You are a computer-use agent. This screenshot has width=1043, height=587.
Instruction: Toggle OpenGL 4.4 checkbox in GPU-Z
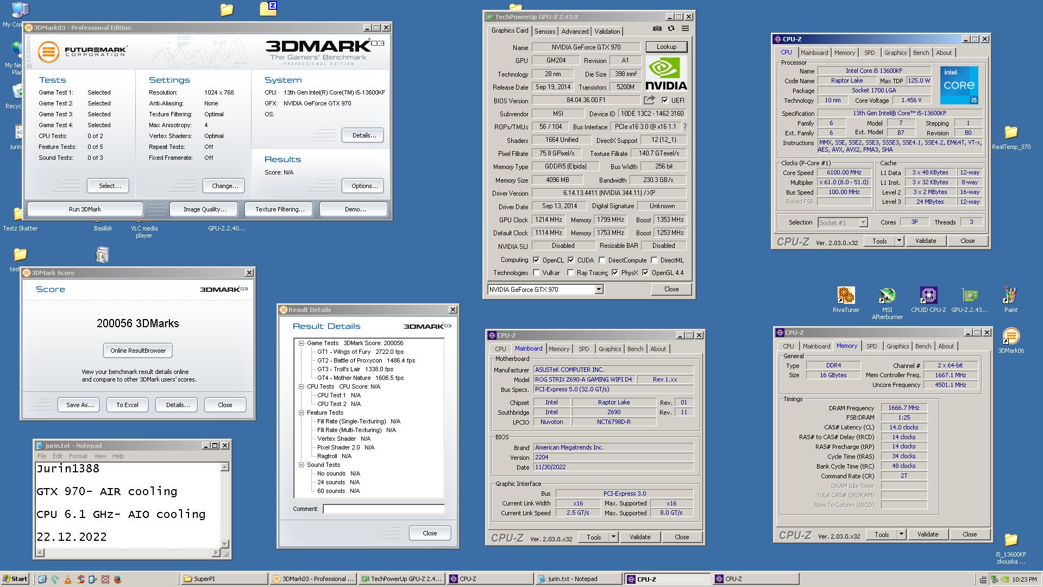point(645,272)
